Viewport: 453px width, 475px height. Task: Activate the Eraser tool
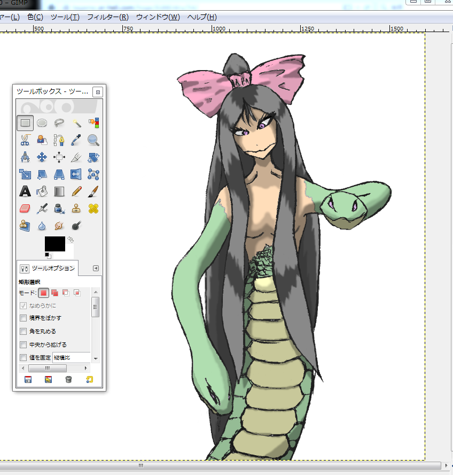tap(25, 208)
